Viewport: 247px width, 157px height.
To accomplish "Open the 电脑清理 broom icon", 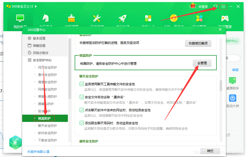I will coord(71,18).
